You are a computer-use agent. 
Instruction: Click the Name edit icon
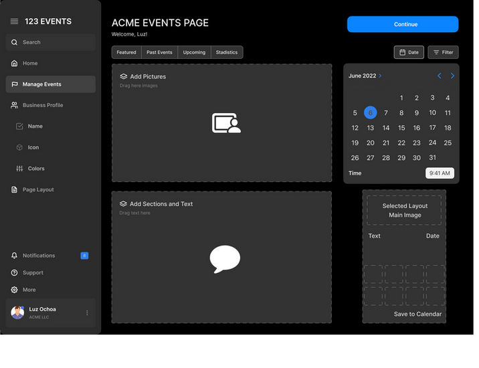pos(19,126)
